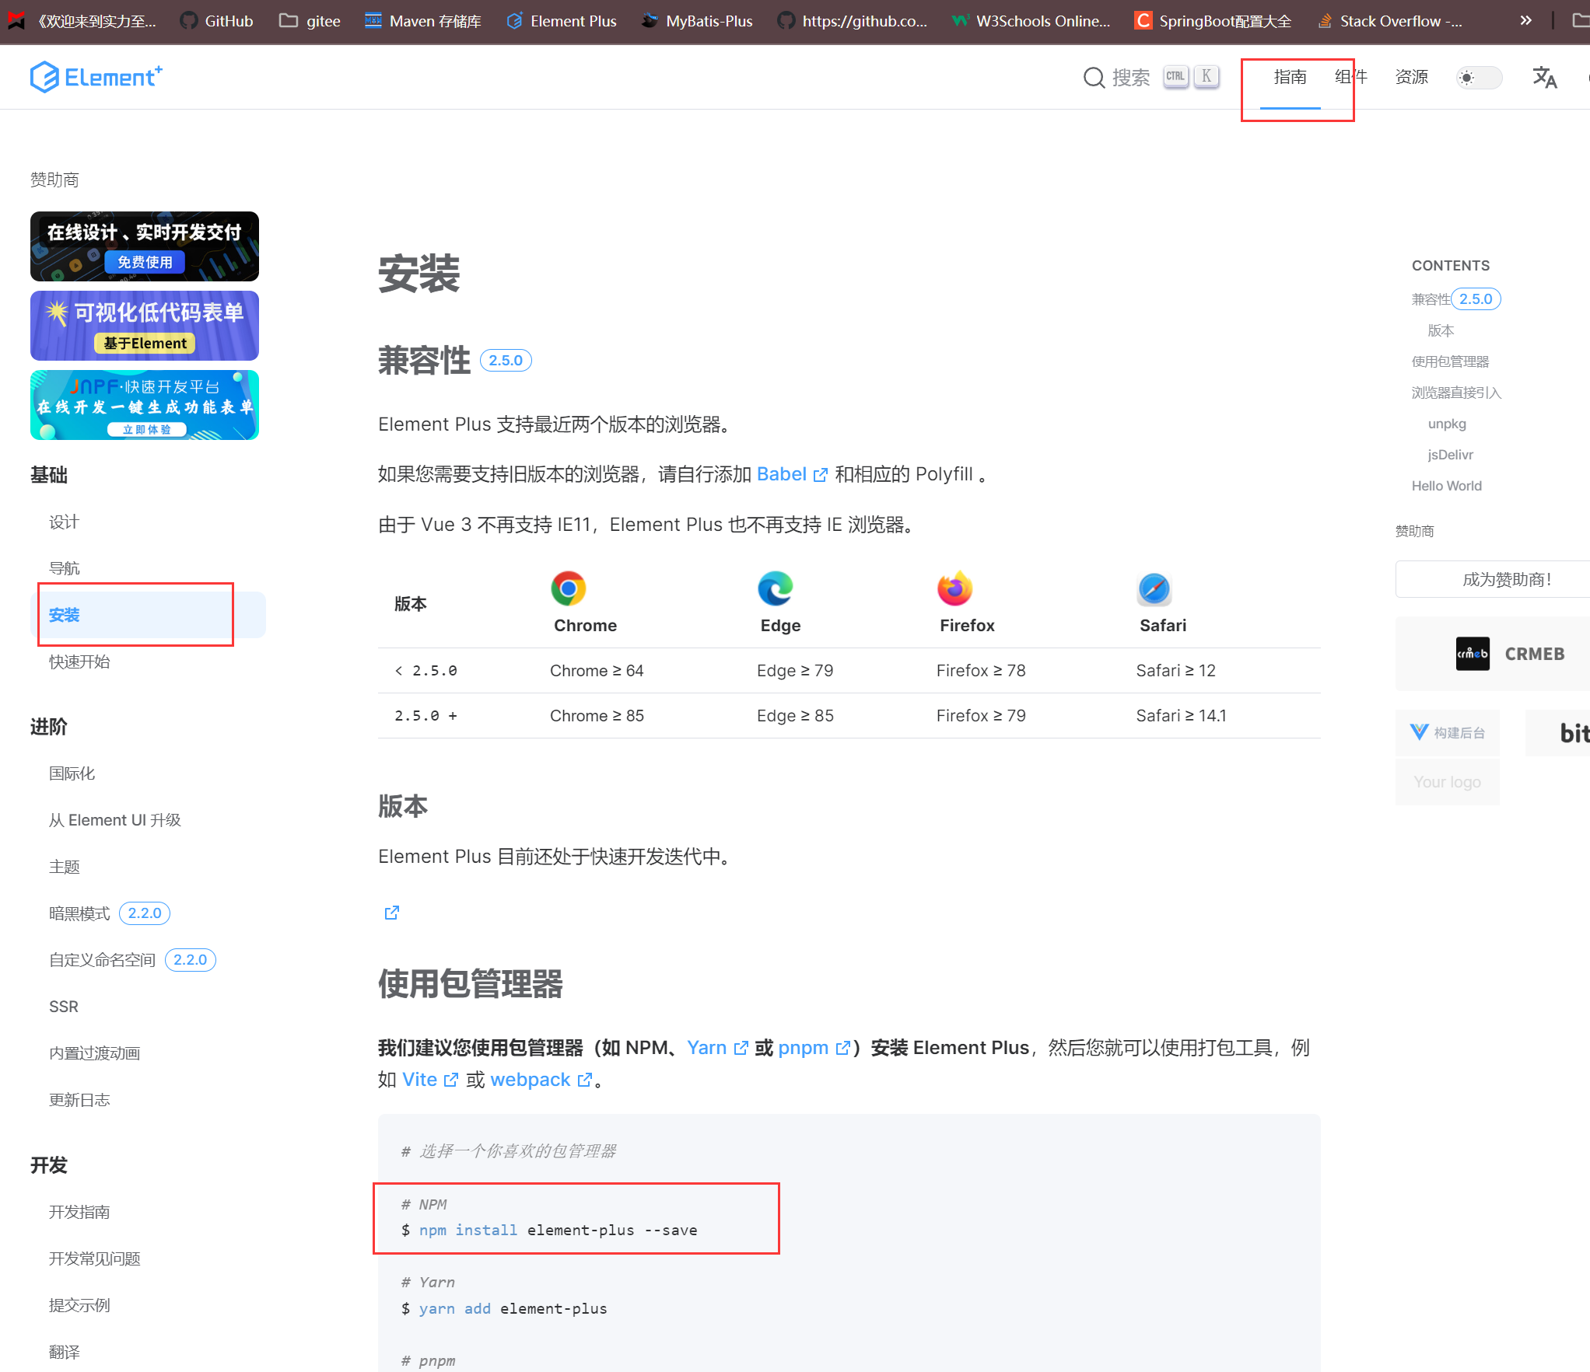Open the 组件 navigation tab
This screenshot has height=1372, width=1590.
click(1350, 77)
